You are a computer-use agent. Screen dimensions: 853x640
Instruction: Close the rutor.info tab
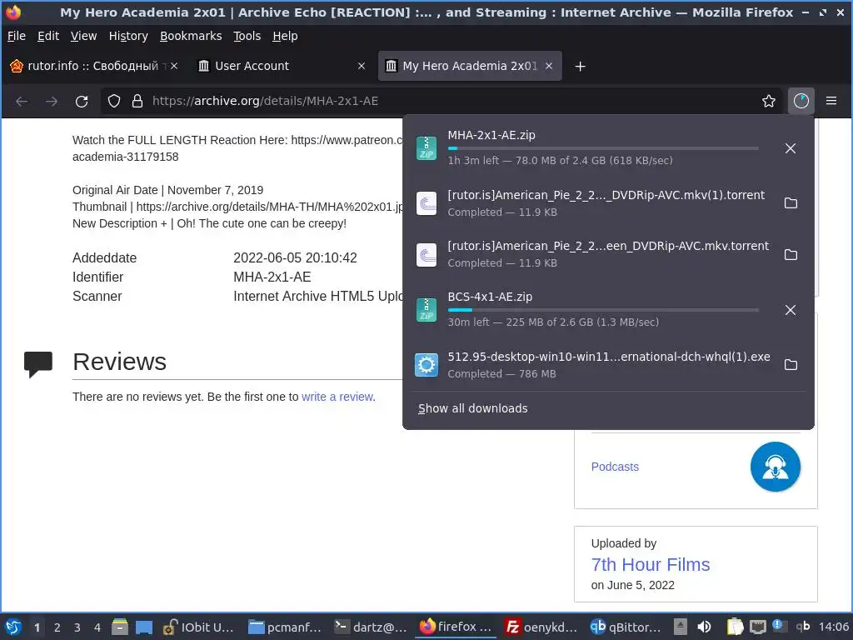coord(174,66)
